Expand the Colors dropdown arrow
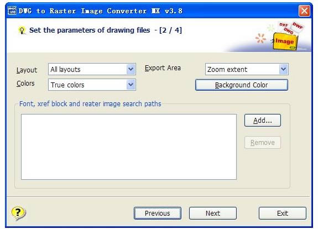This screenshot has width=318, height=229. tap(131, 85)
